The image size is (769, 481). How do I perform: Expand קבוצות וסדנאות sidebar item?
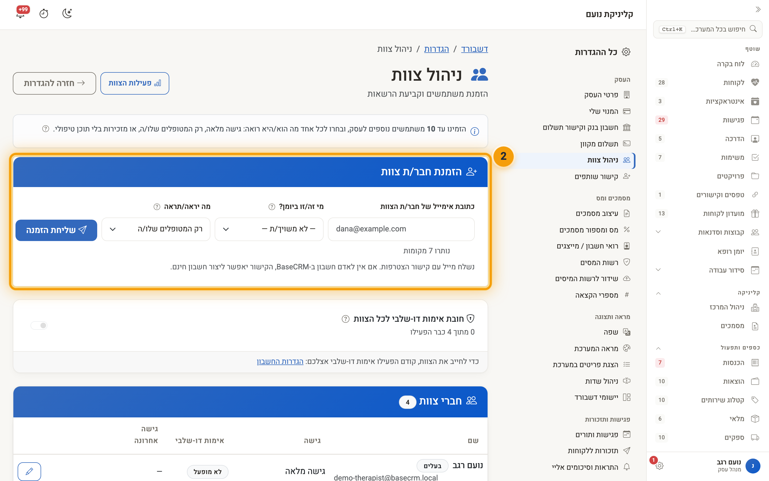[x=658, y=232]
